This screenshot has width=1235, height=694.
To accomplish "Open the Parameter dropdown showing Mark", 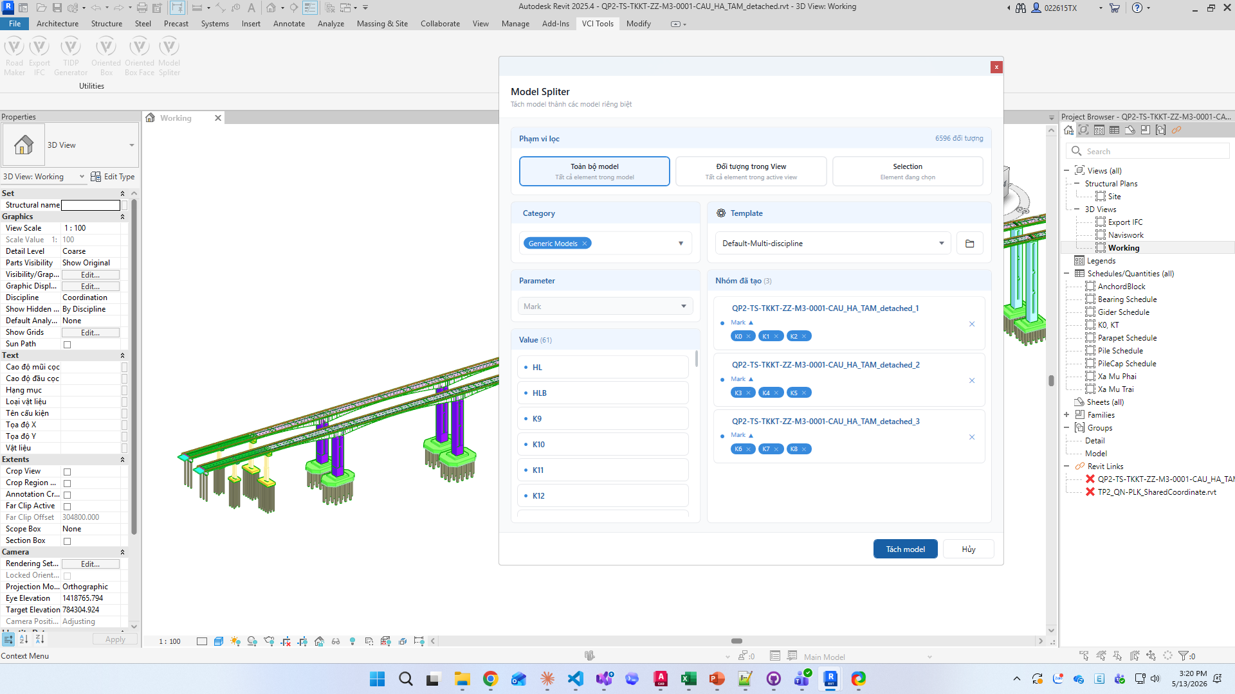I will [x=605, y=307].
